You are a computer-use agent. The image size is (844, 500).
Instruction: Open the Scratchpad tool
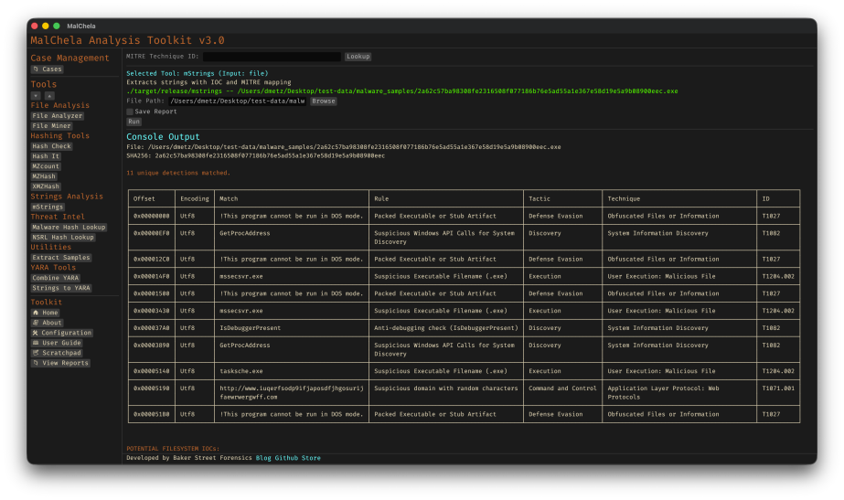click(x=57, y=353)
